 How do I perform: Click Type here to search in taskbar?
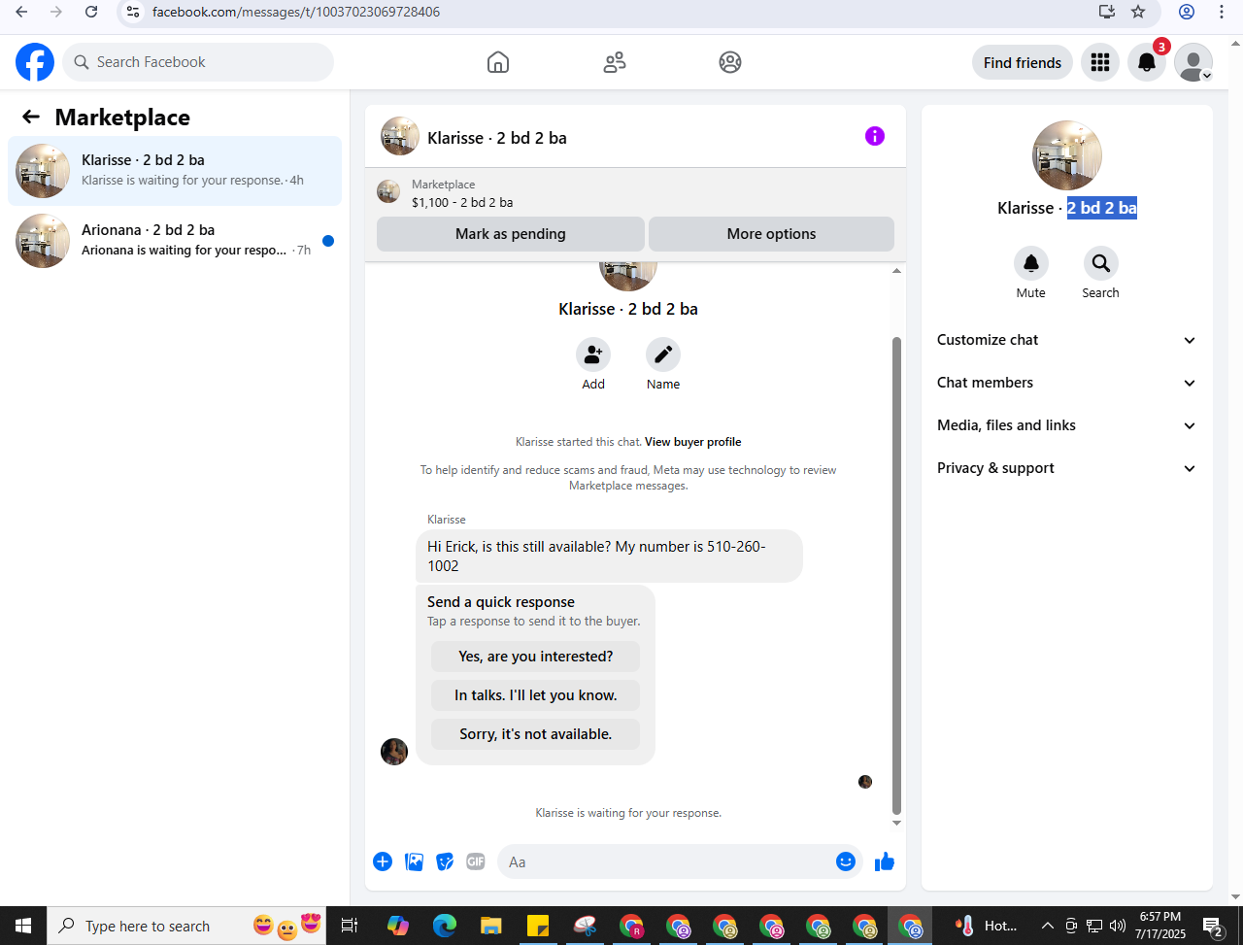(186, 926)
